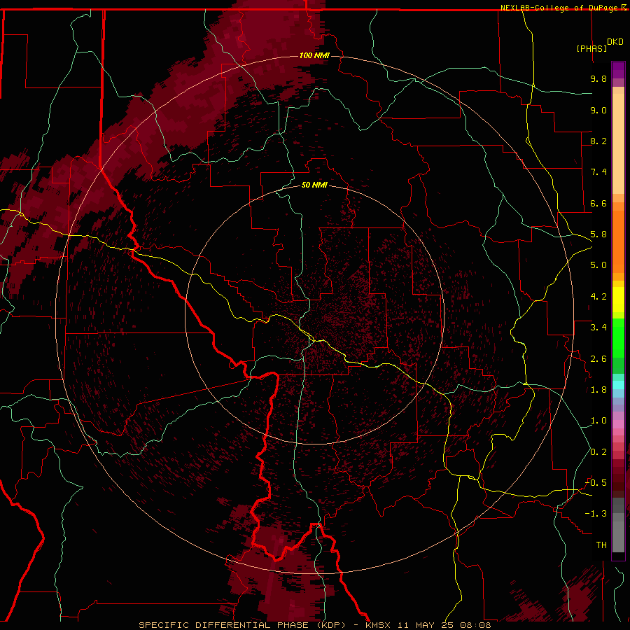Click the 9.0 value on the color scale
Image resolution: width=630 pixels, height=630 pixels.
(x=598, y=110)
